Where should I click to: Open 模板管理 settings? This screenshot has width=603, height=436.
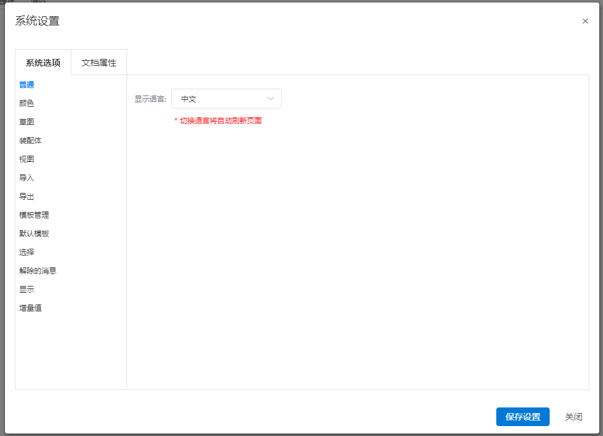pyautogui.click(x=34, y=215)
